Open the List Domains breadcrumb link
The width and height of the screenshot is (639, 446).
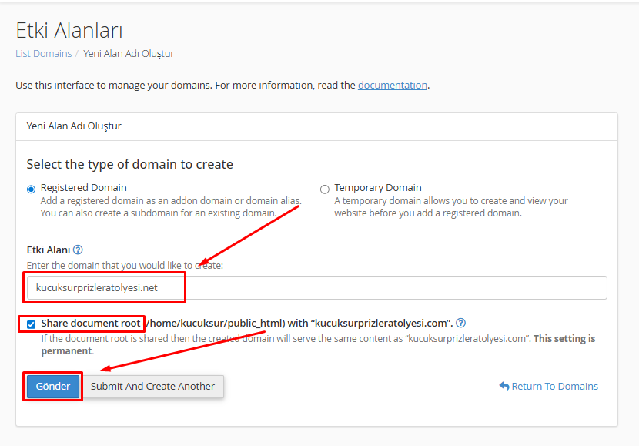(x=43, y=54)
